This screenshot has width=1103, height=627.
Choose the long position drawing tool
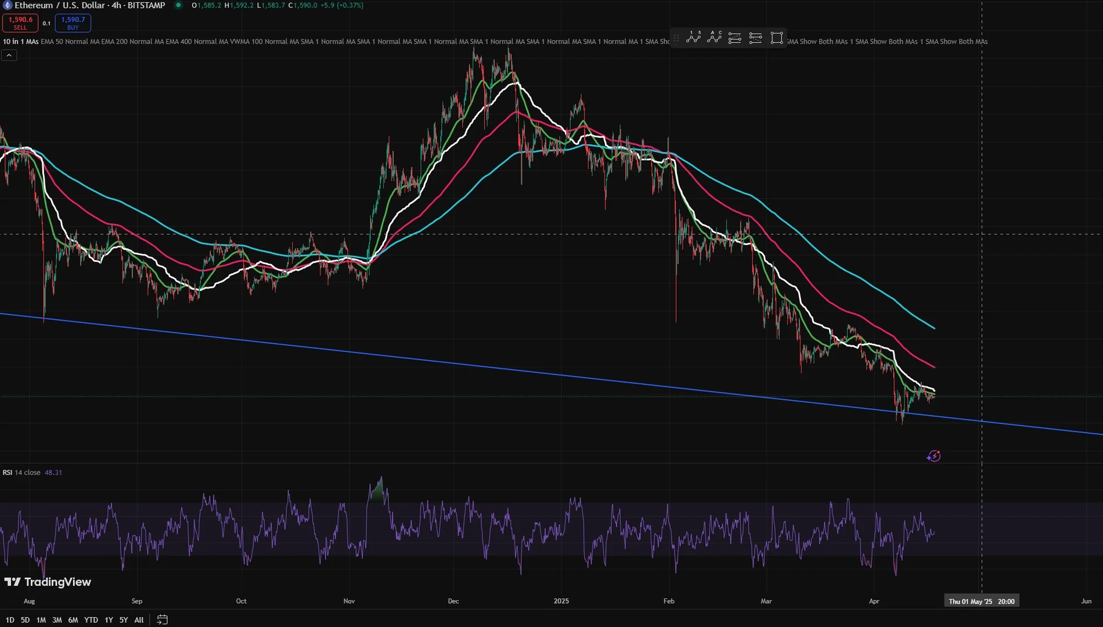point(735,38)
